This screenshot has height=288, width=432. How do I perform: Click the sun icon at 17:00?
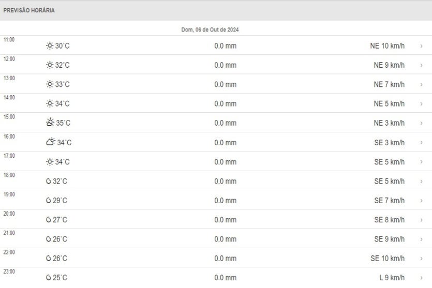(x=50, y=162)
